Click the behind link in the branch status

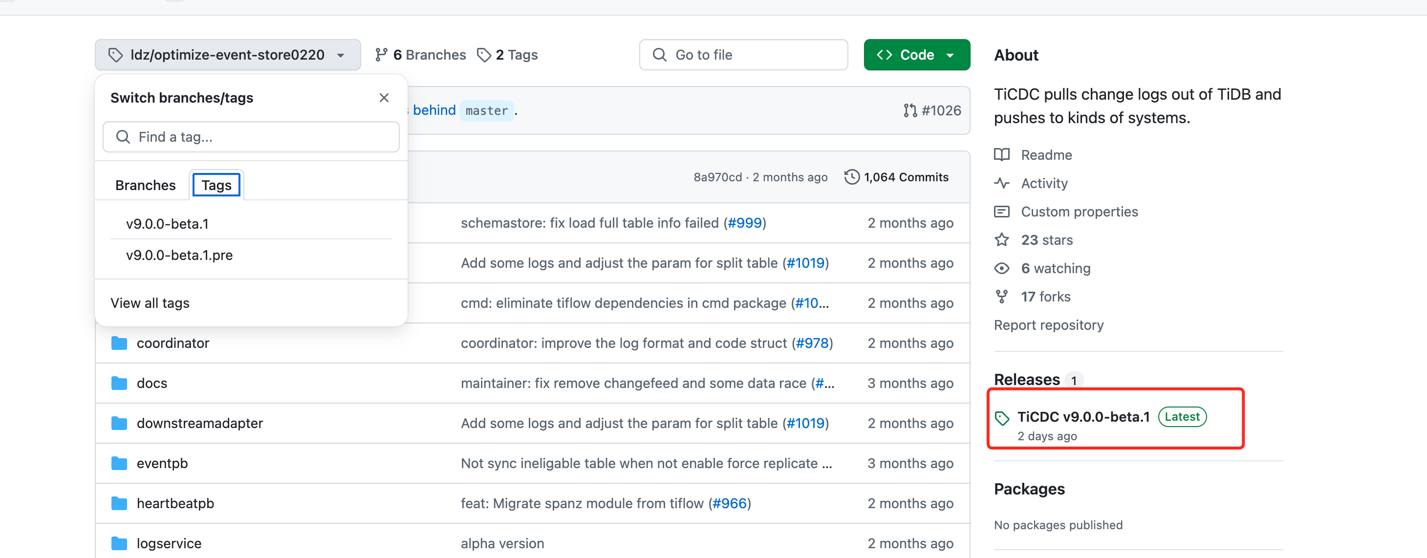click(x=434, y=110)
